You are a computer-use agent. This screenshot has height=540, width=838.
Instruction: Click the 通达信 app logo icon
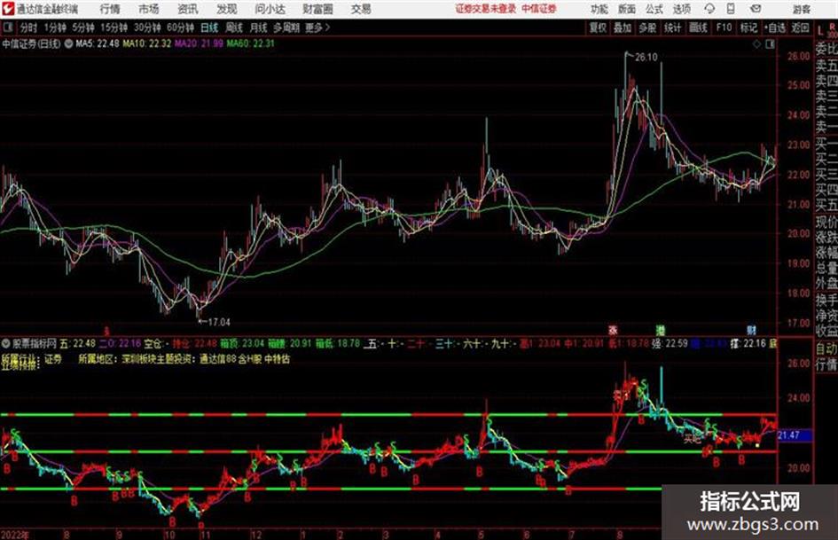[7, 9]
